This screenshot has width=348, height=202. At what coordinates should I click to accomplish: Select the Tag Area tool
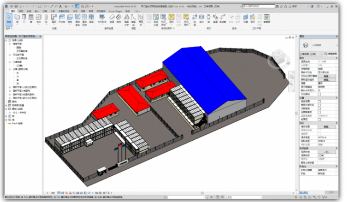point(186,20)
